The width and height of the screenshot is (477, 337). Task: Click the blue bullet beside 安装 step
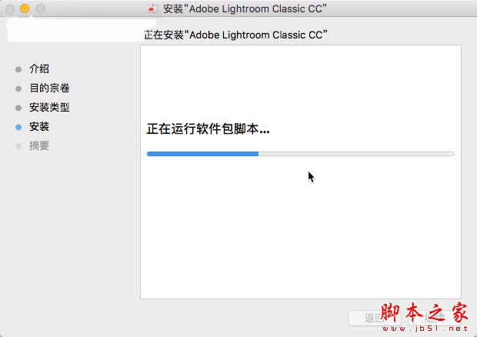tap(18, 127)
